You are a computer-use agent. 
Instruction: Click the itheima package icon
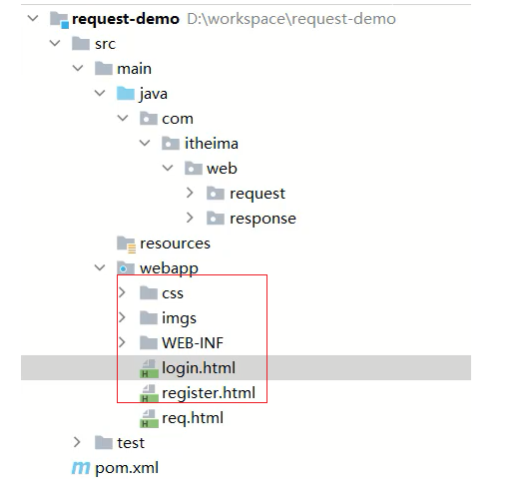(171, 144)
